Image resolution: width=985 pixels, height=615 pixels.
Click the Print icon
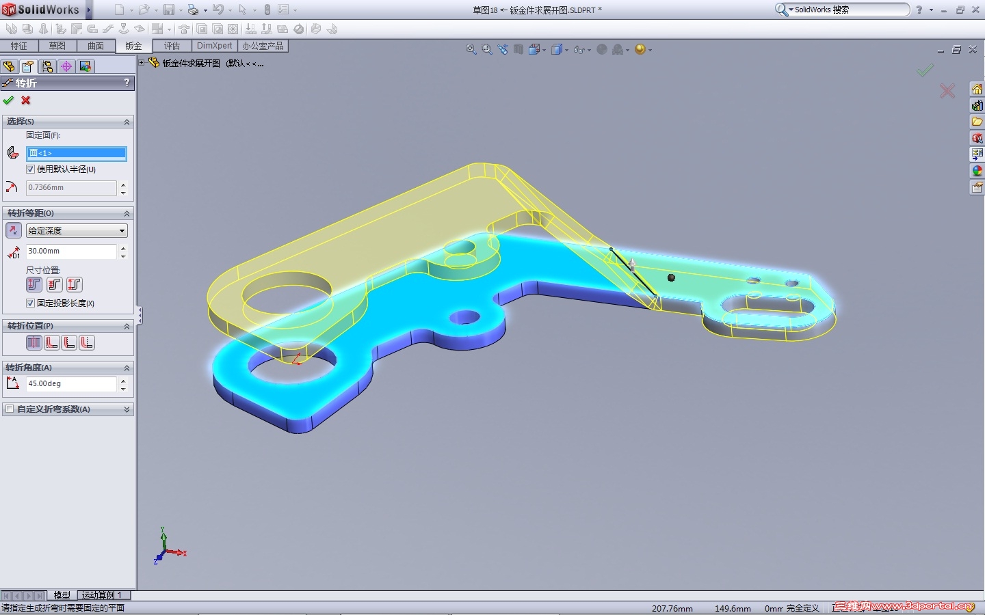click(x=193, y=10)
